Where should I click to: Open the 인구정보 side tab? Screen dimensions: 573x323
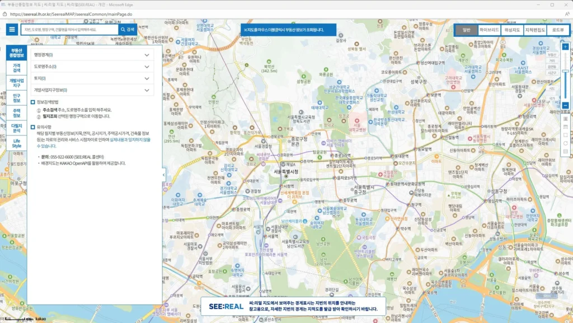click(17, 99)
